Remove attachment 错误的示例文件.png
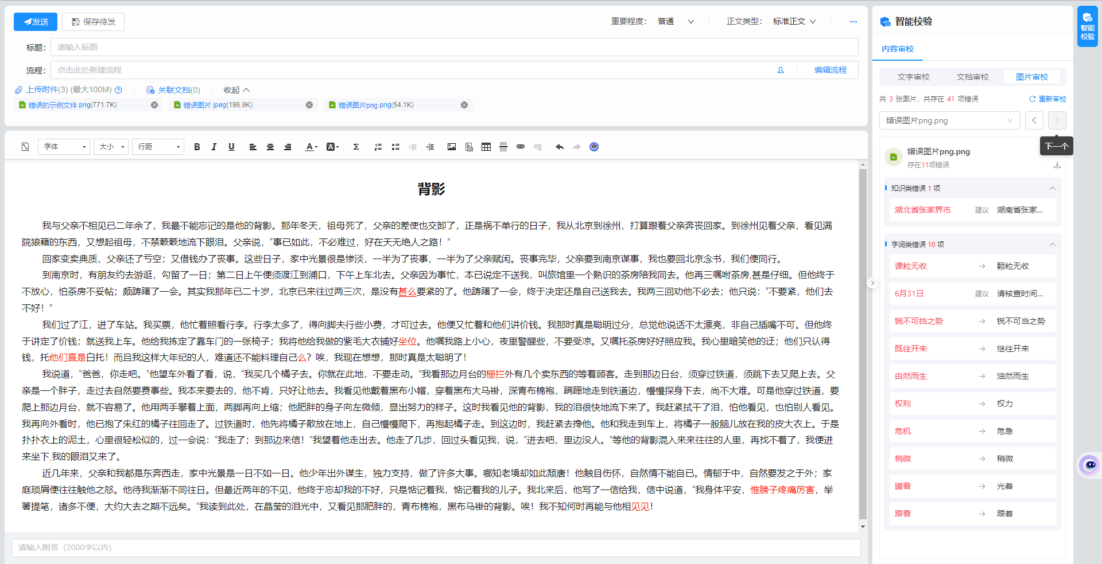 (x=154, y=105)
